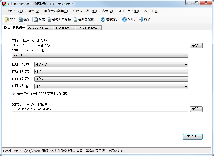Expand the 住所 1 列 dropdown showing 都道府県

pos(186,64)
